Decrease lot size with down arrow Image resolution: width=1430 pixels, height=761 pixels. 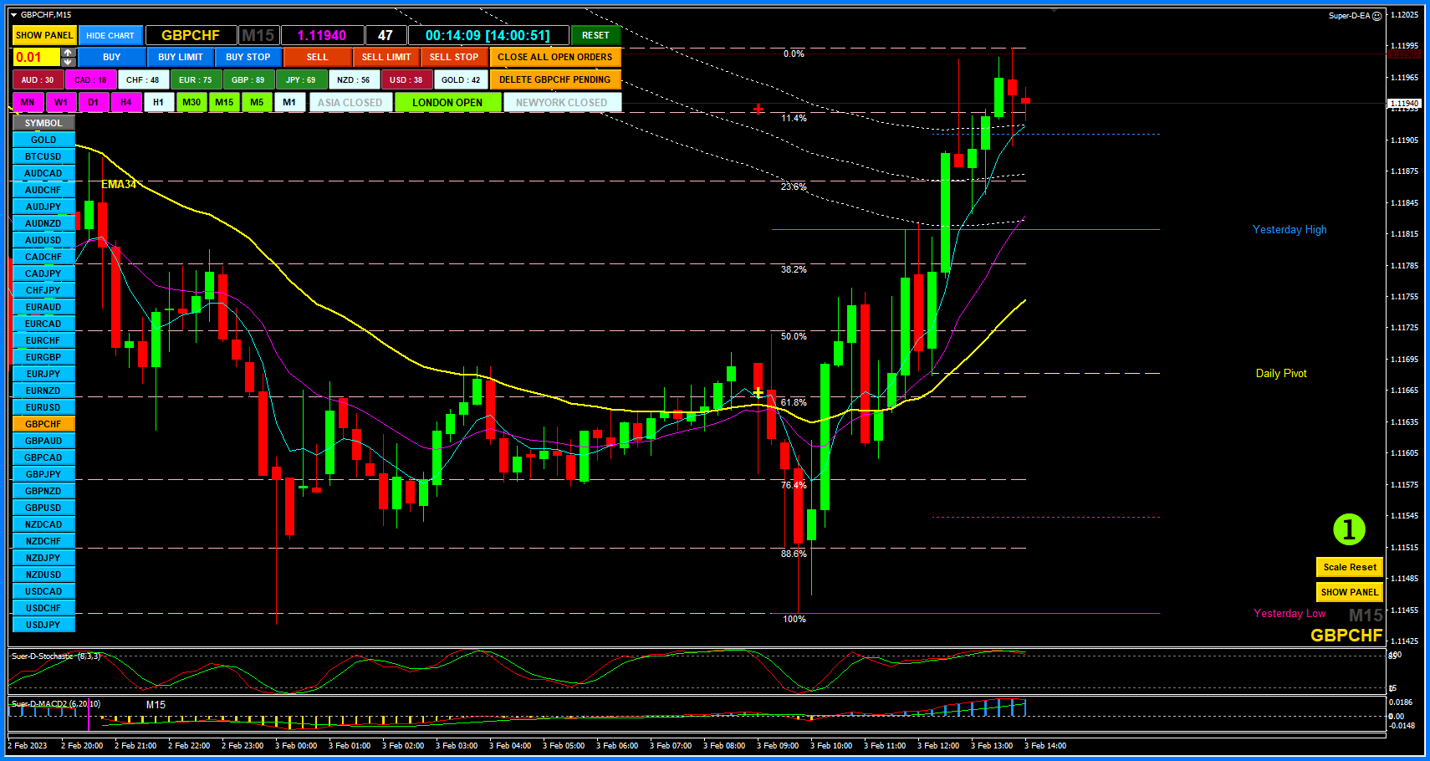pos(69,62)
